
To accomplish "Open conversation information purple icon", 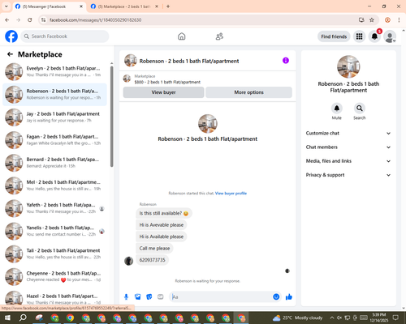I will pos(286,61).
